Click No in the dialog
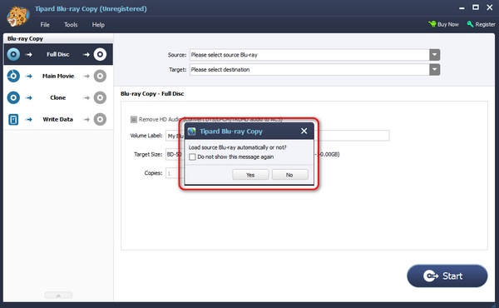 pyautogui.click(x=289, y=175)
